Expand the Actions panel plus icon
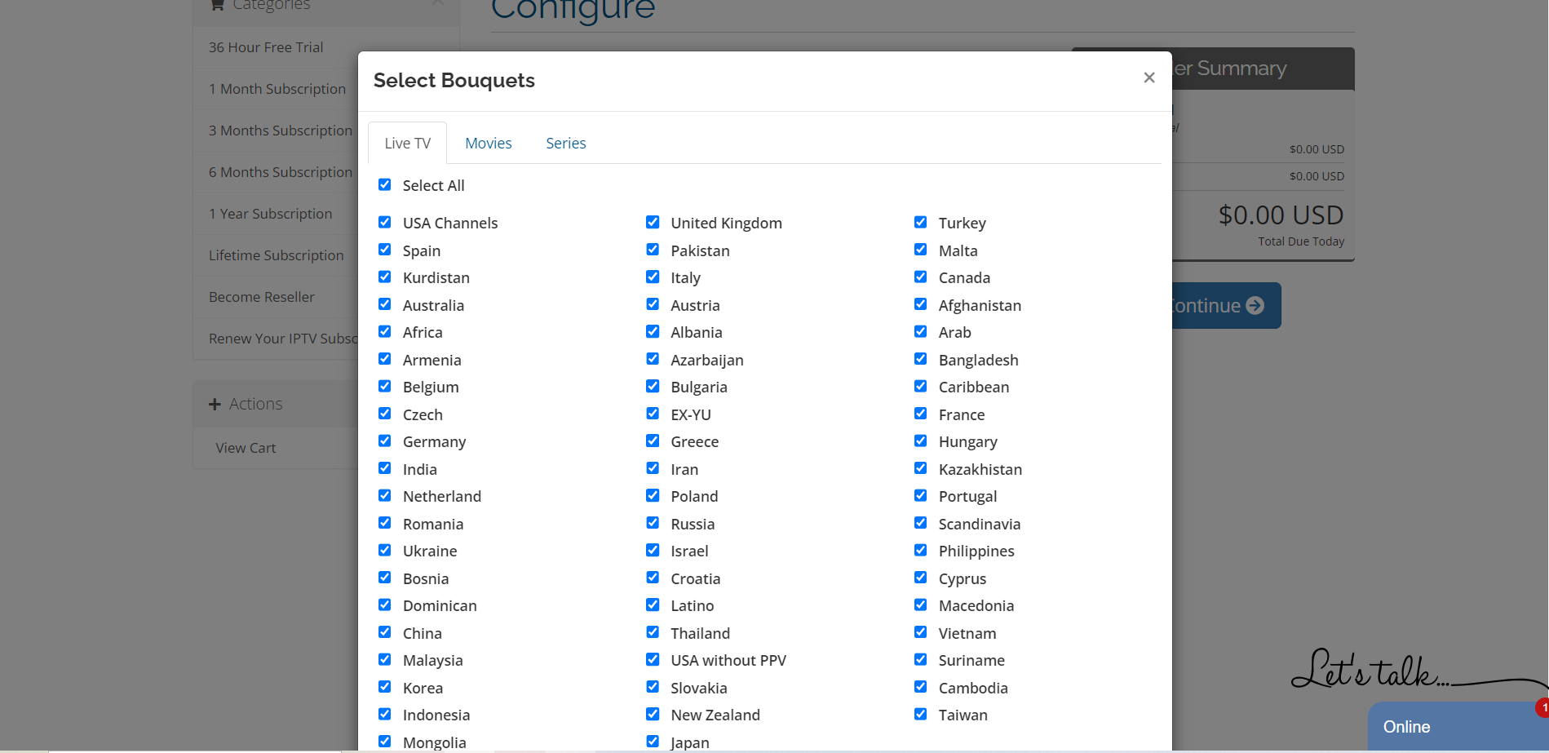The height and width of the screenshot is (753, 1549). pos(215,405)
